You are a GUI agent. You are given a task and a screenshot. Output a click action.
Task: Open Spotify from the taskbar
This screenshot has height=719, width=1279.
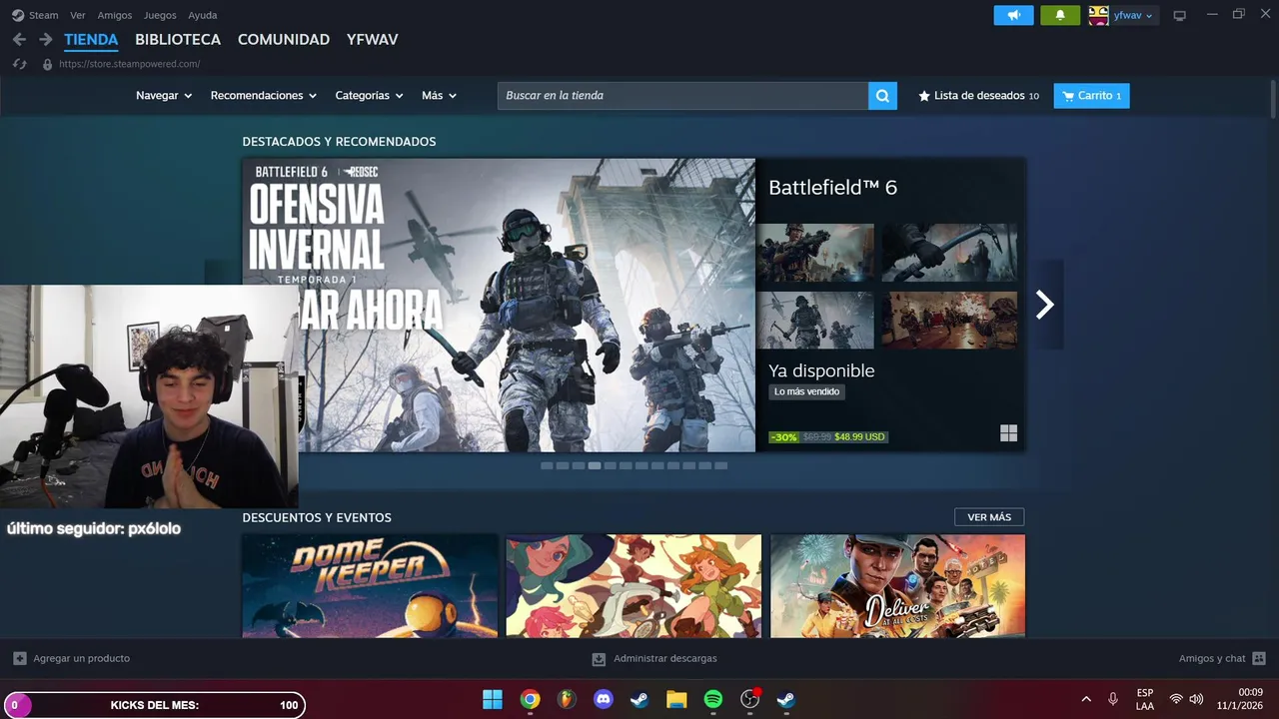[713, 699]
